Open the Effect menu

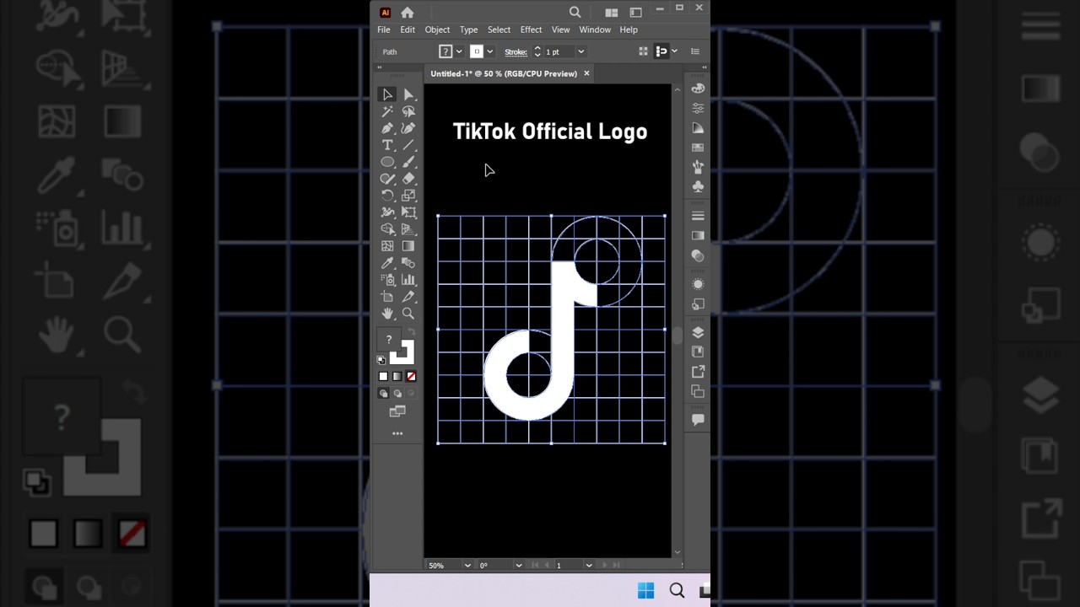click(x=531, y=30)
